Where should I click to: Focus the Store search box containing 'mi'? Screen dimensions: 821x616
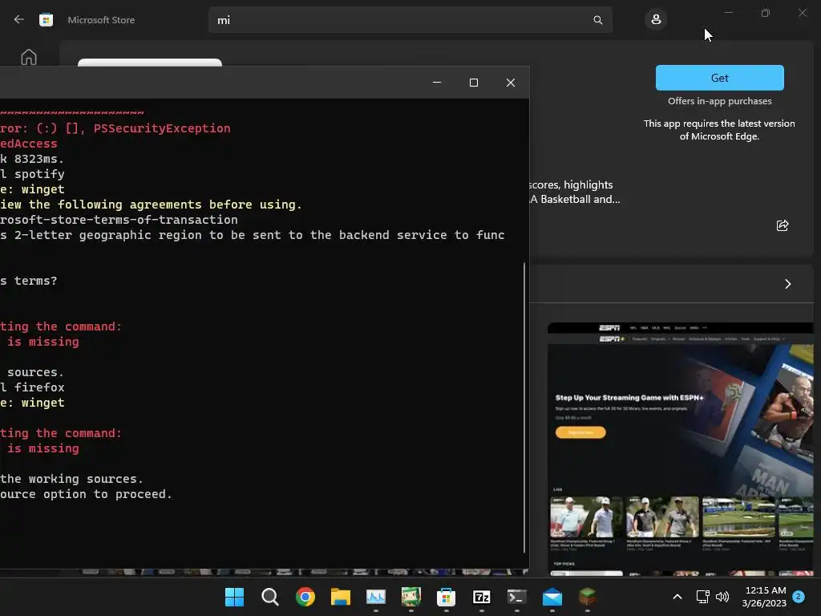(410, 20)
